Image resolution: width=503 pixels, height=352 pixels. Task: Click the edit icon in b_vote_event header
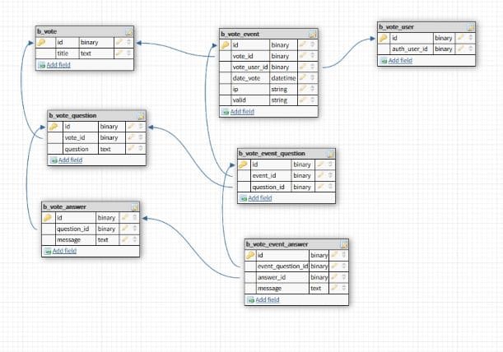click(313, 34)
